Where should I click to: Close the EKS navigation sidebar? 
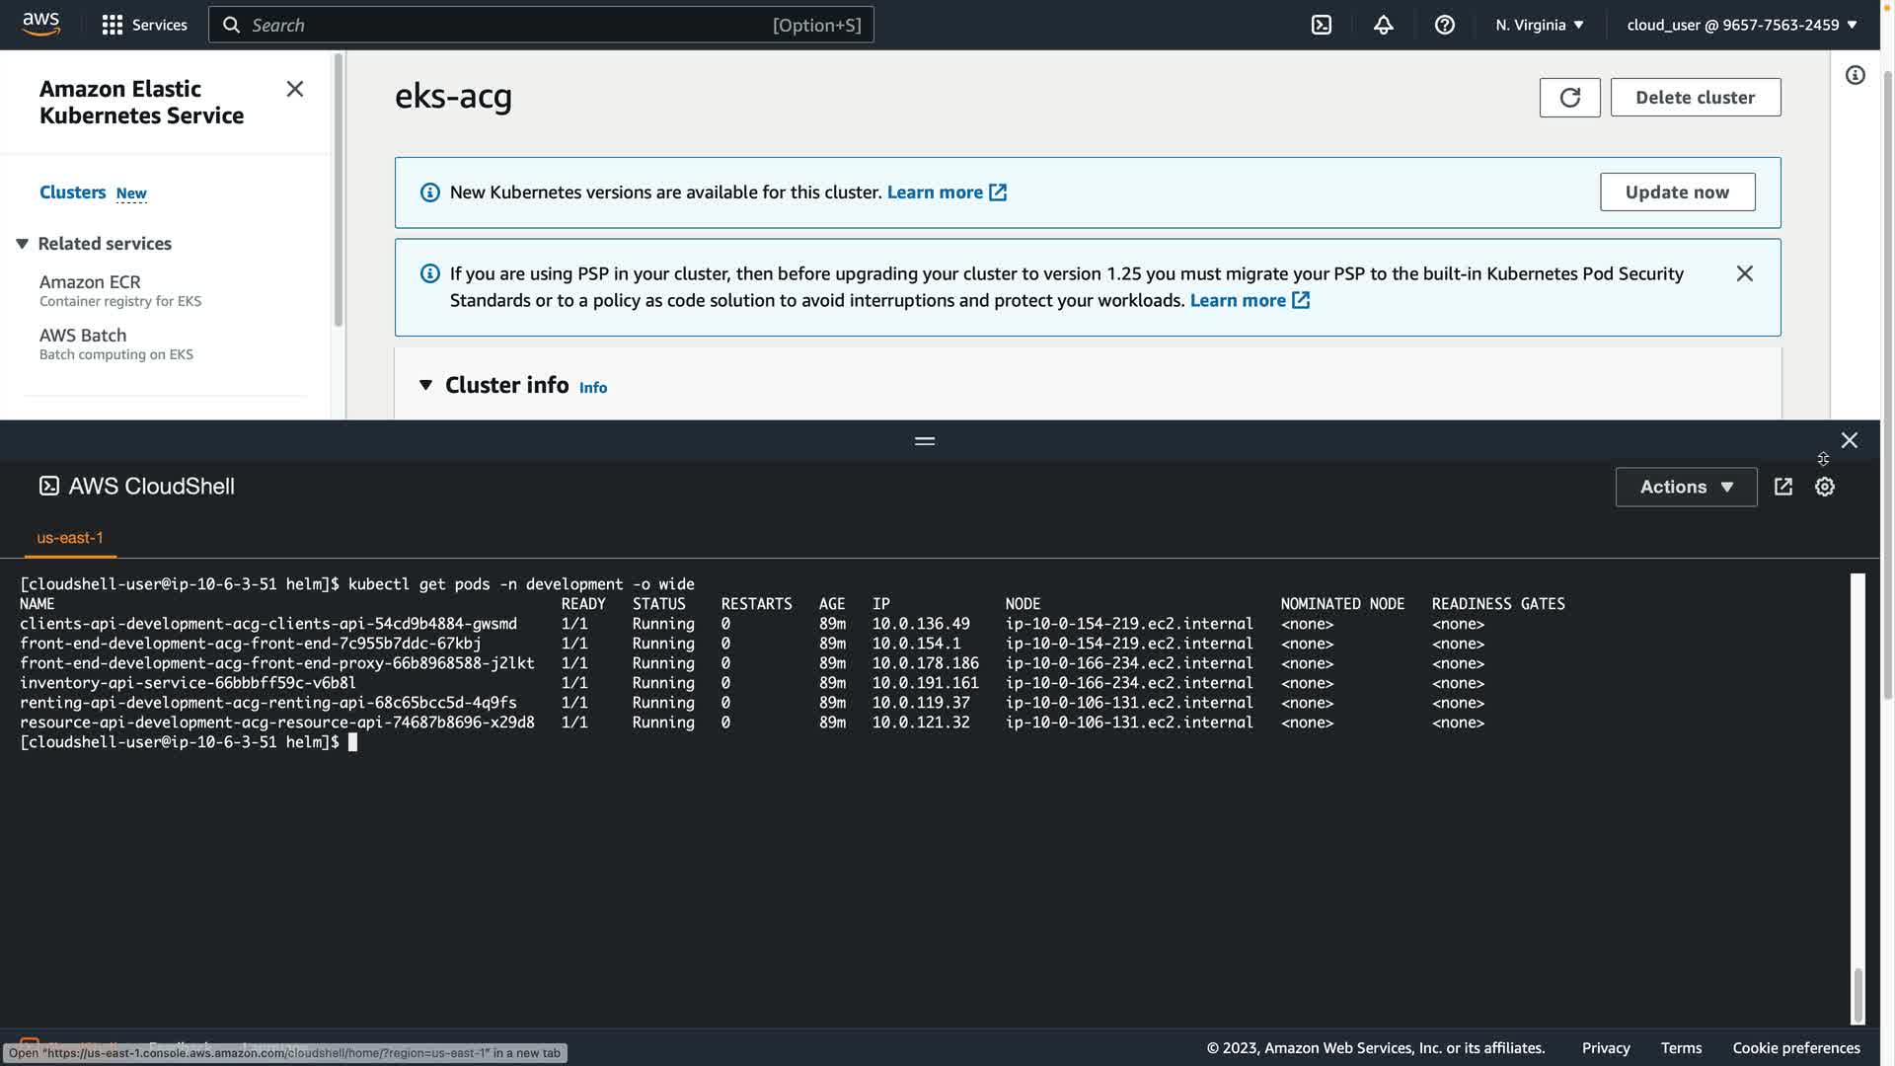(x=294, y=89)
